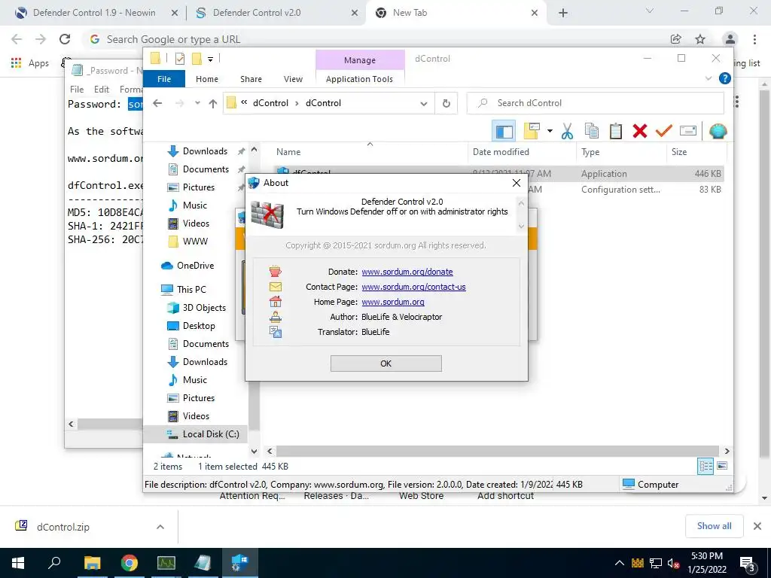
Task: Click quick access properties checkmark icon
Action: pyautogui.click(x=179, y=59)
